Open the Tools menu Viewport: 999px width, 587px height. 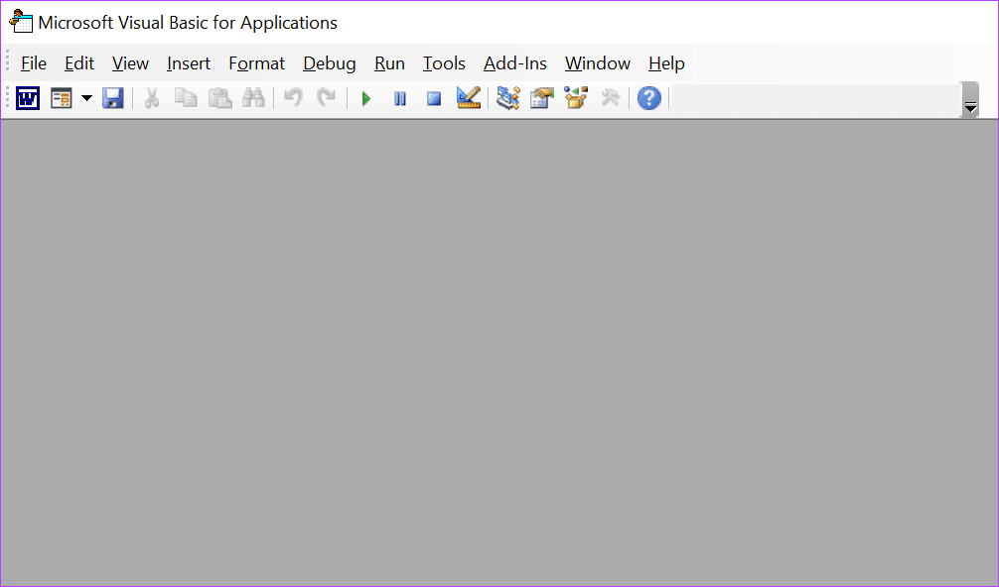[x=444, y=63]
